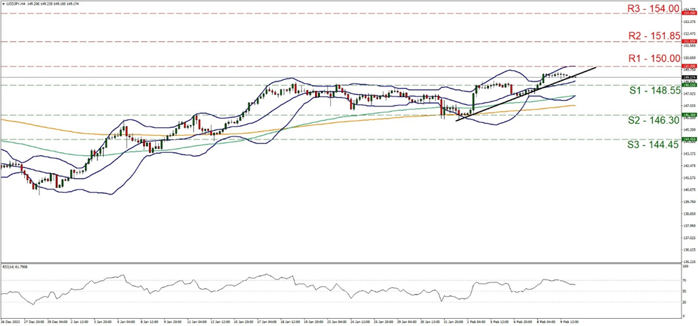Image resolution: width=698 pixels, height=326 pixels.
Task: Select the red 154.000 price tag on axis
Action: 689,13
